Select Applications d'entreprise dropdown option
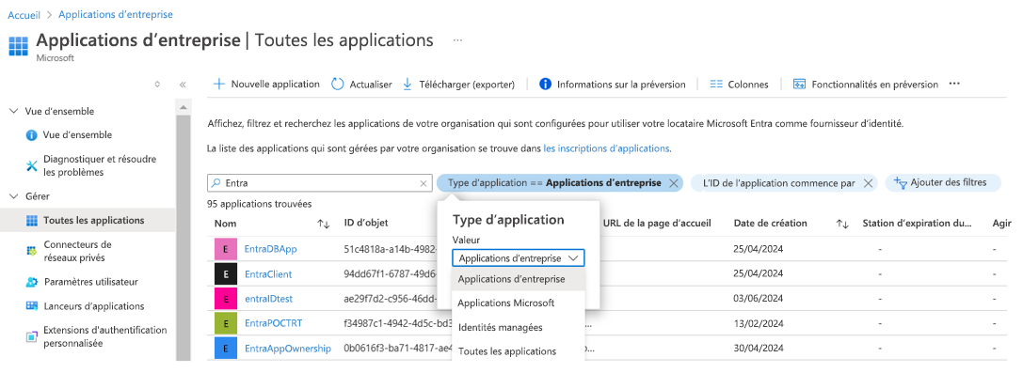Viewport: 1023px width, 373px height. (518, 279)
